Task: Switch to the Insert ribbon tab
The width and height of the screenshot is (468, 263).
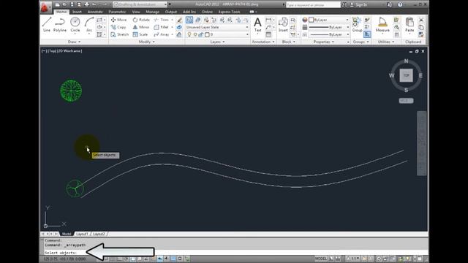Action: coord(77,12)
